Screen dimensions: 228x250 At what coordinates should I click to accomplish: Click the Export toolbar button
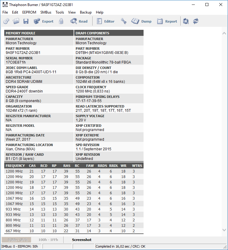43,21
